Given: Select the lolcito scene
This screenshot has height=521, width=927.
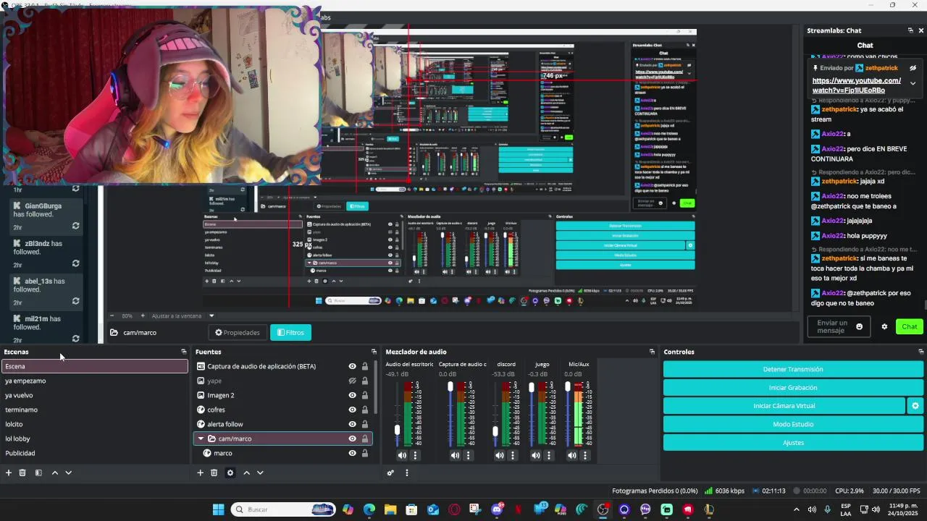Looking at the screenshot, I should (x=94, y=424).
